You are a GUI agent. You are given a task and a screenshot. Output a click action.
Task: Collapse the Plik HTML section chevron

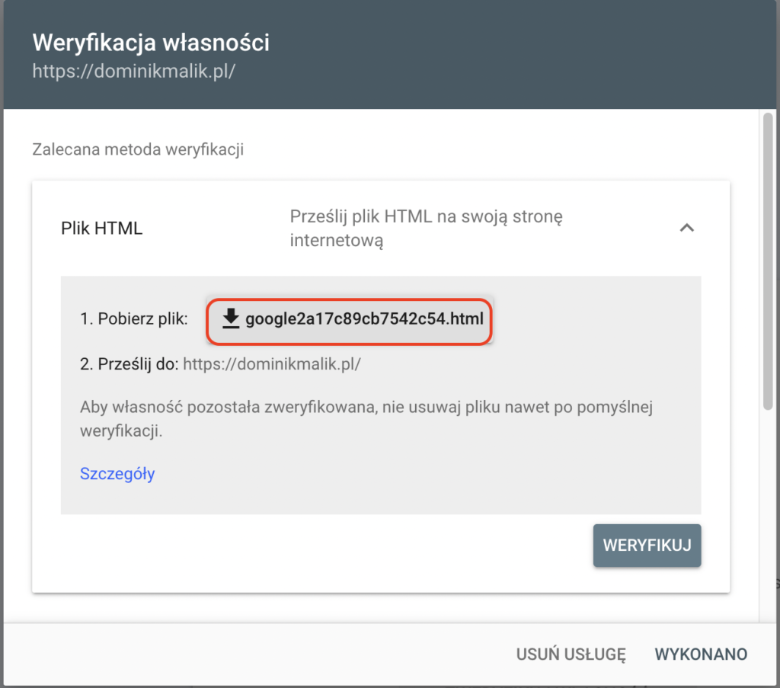click(686, 228)
